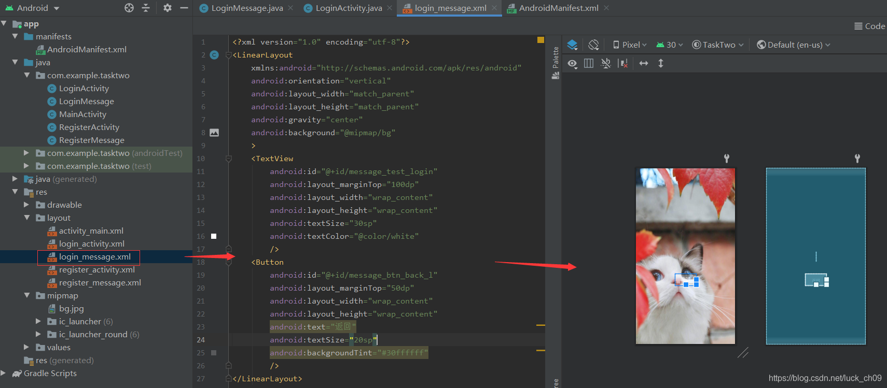Image resolution: width=887 pixels, height=388 pixels.
Task: Click the columns layout icon in design toolbar
Action: [x=589, y=63]
